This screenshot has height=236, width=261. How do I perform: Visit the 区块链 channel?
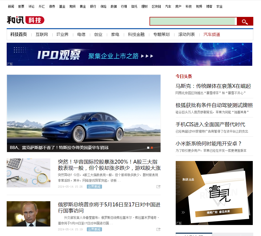[x=156, y=6]
